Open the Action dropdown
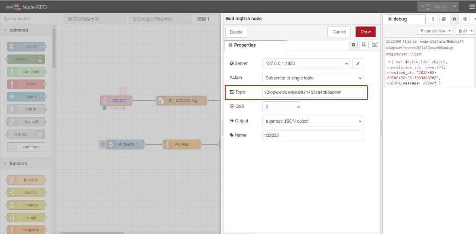Screen dimensions: 476x234 [312, 78]
